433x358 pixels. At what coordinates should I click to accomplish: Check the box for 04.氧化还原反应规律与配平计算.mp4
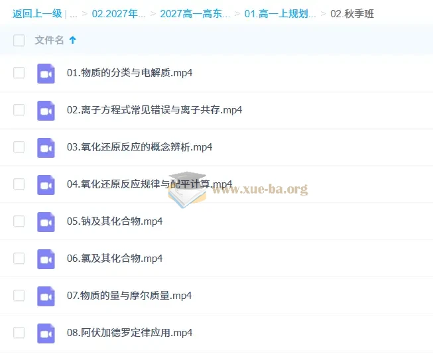pos(19,184)
